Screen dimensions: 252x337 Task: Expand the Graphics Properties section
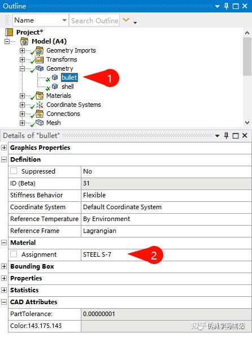pyautogui.click(x=4, y=148)
